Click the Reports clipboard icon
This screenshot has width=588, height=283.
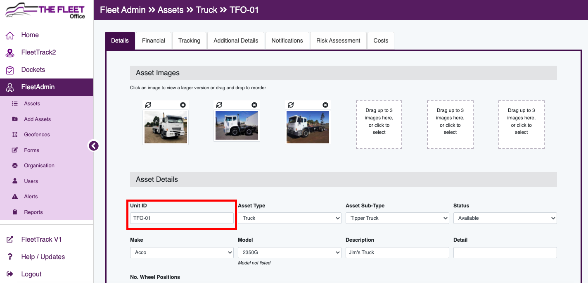coord(15,212)
